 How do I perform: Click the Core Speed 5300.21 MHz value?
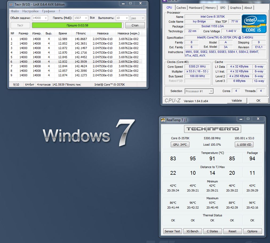click(197, 67)
